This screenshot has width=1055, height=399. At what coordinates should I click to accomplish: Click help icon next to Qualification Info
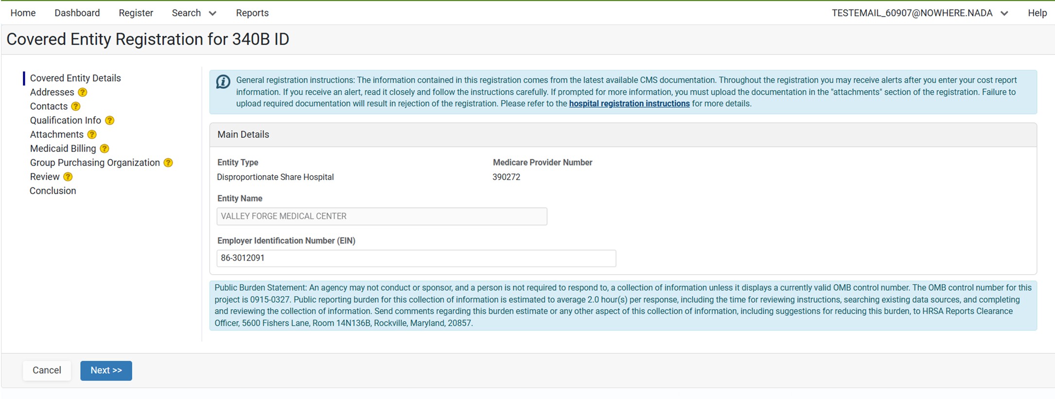click(109, 120)
